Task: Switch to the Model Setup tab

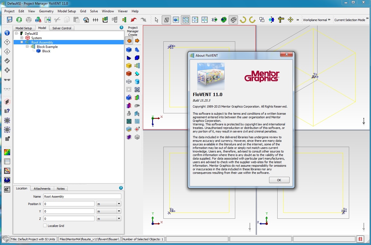Action: pos(23,28)
